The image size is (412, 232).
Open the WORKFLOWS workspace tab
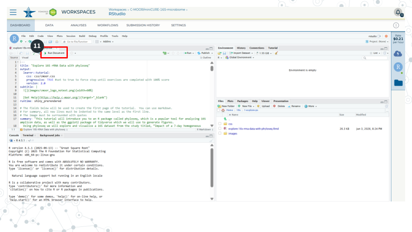pos(108,25)
